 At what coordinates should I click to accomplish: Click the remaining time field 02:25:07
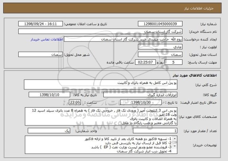[145, 63]
